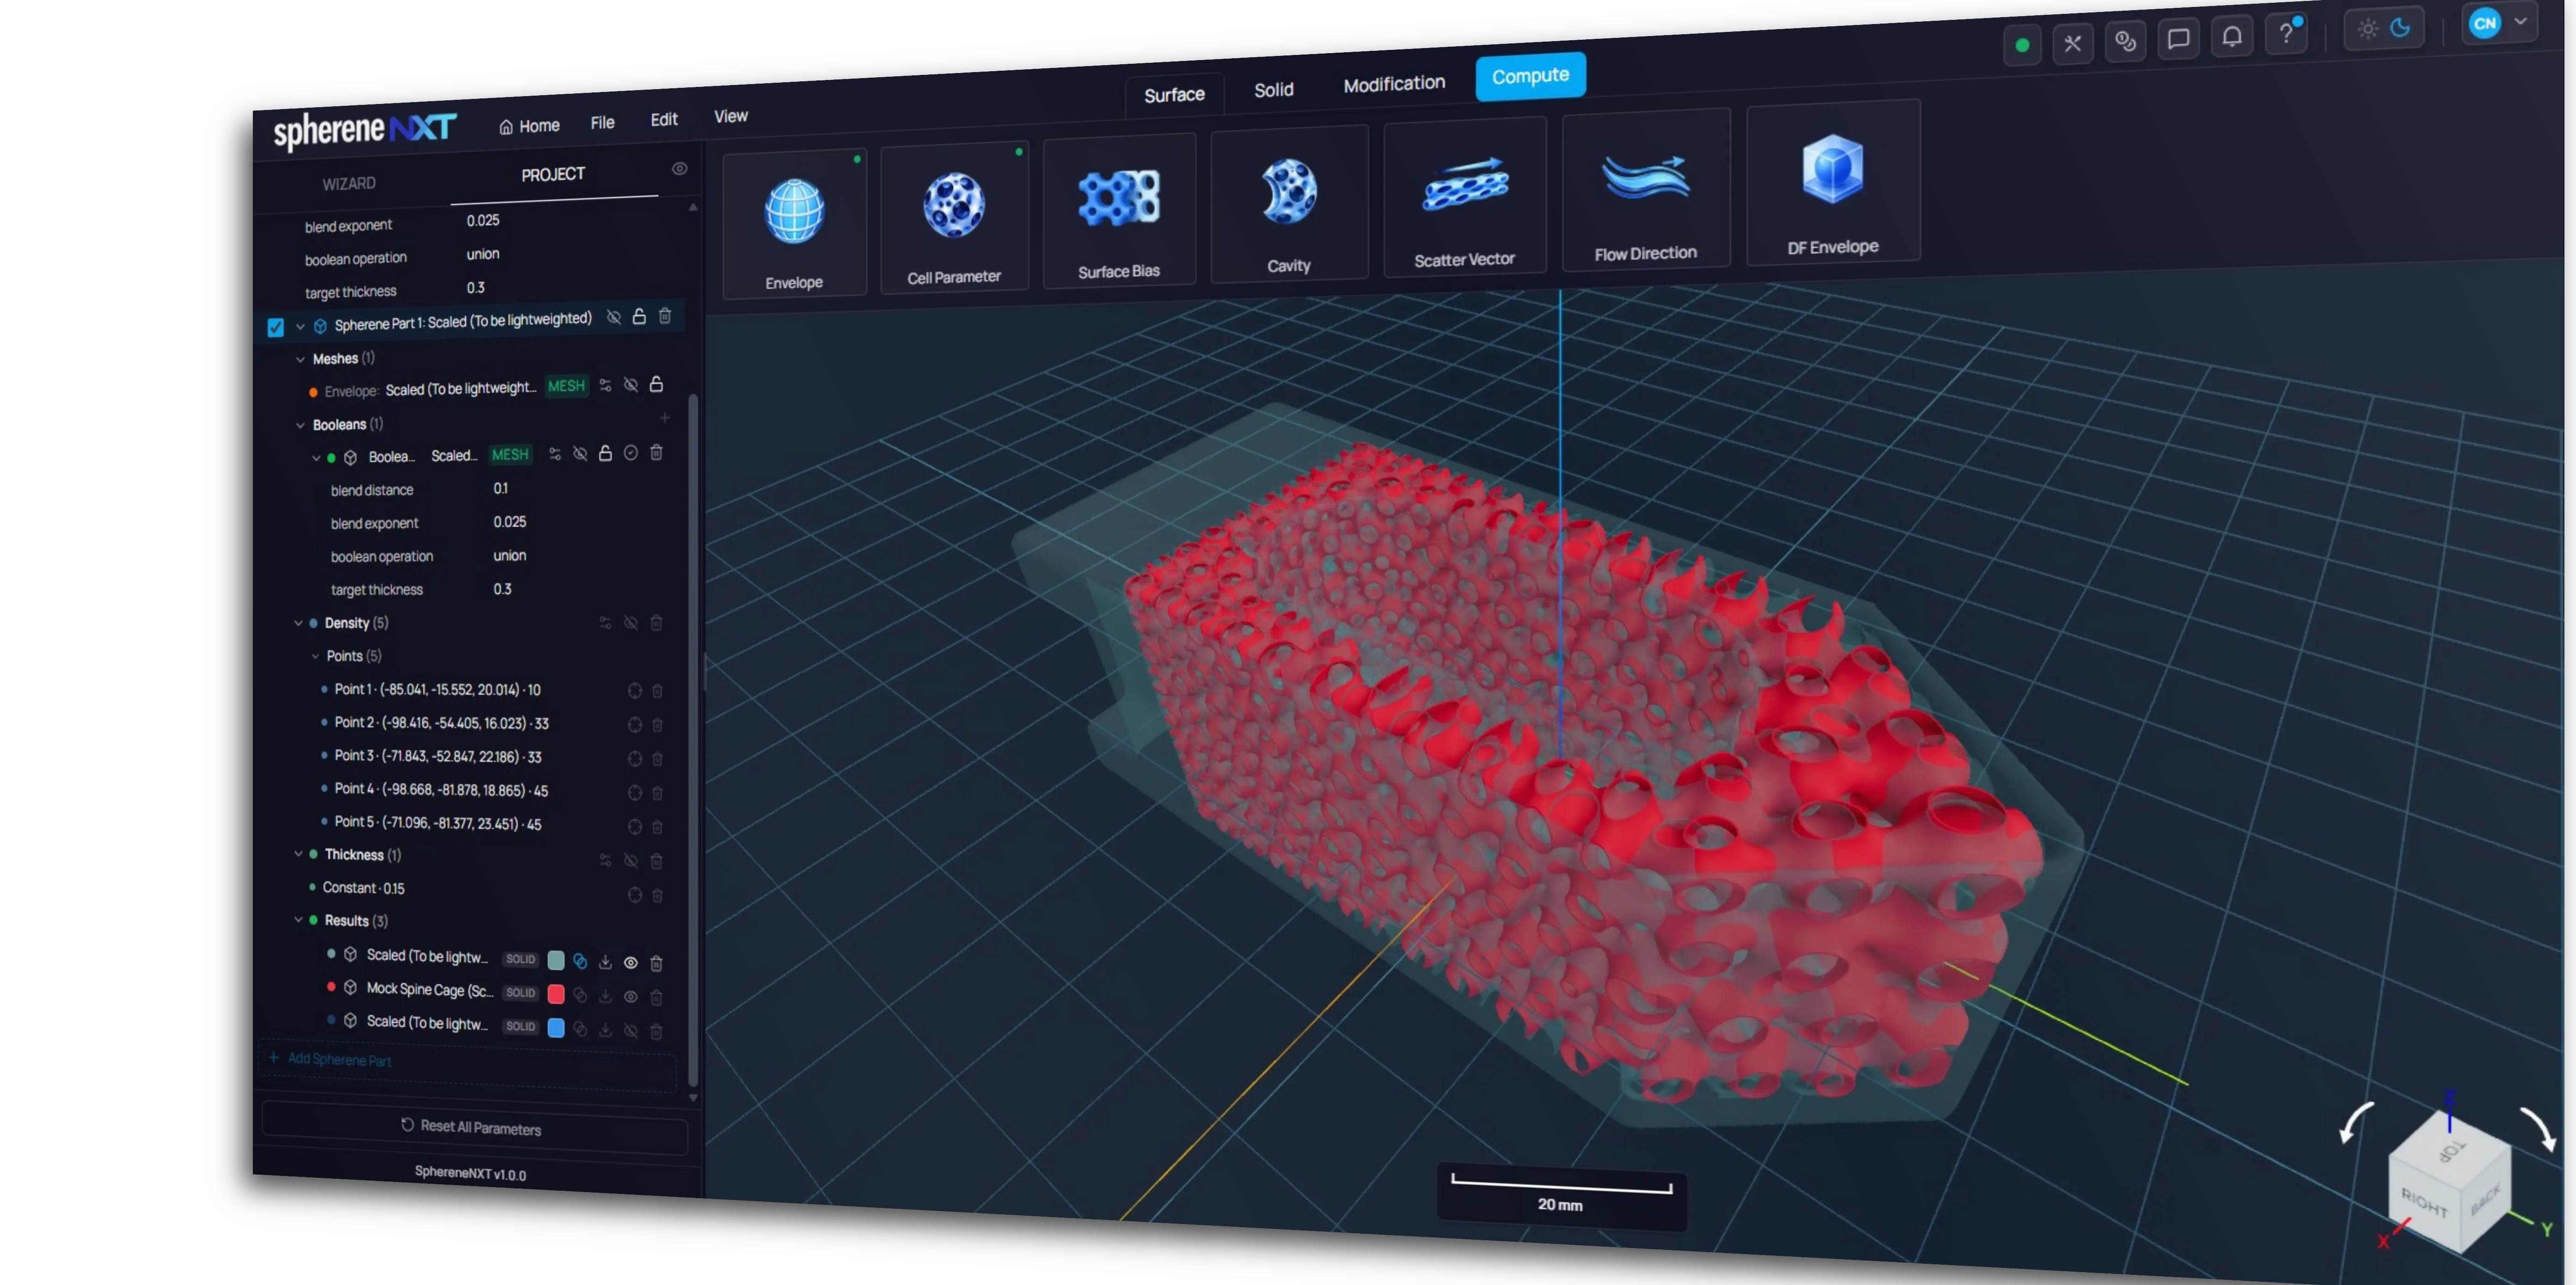Collapse the Booleans section

[300, 425]
